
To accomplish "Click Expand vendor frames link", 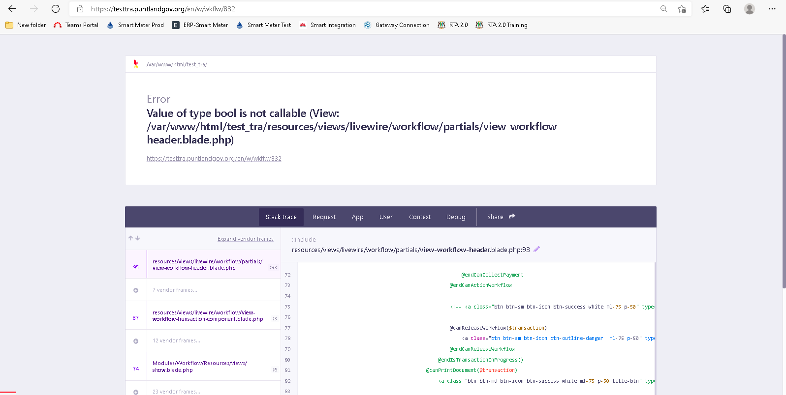I will point(246,239).
